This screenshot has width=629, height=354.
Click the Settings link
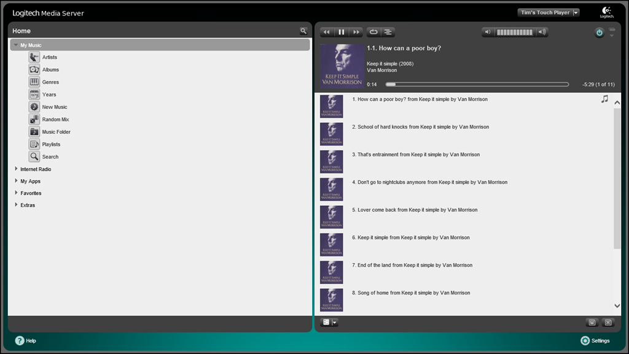pos(601,340)
